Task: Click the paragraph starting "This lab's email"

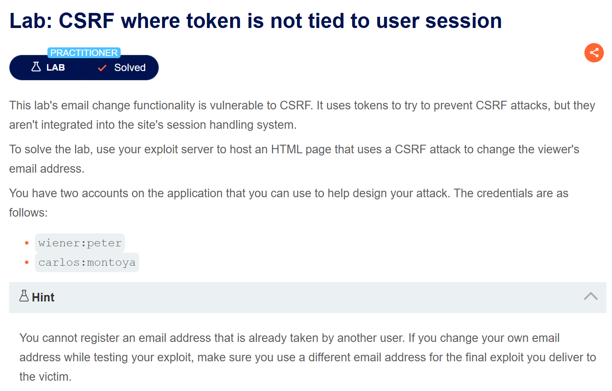Action: [x=302, y=115]
